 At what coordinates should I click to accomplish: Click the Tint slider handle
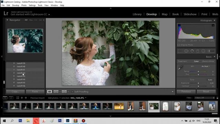pyautogui.click(x=198, y=74)
